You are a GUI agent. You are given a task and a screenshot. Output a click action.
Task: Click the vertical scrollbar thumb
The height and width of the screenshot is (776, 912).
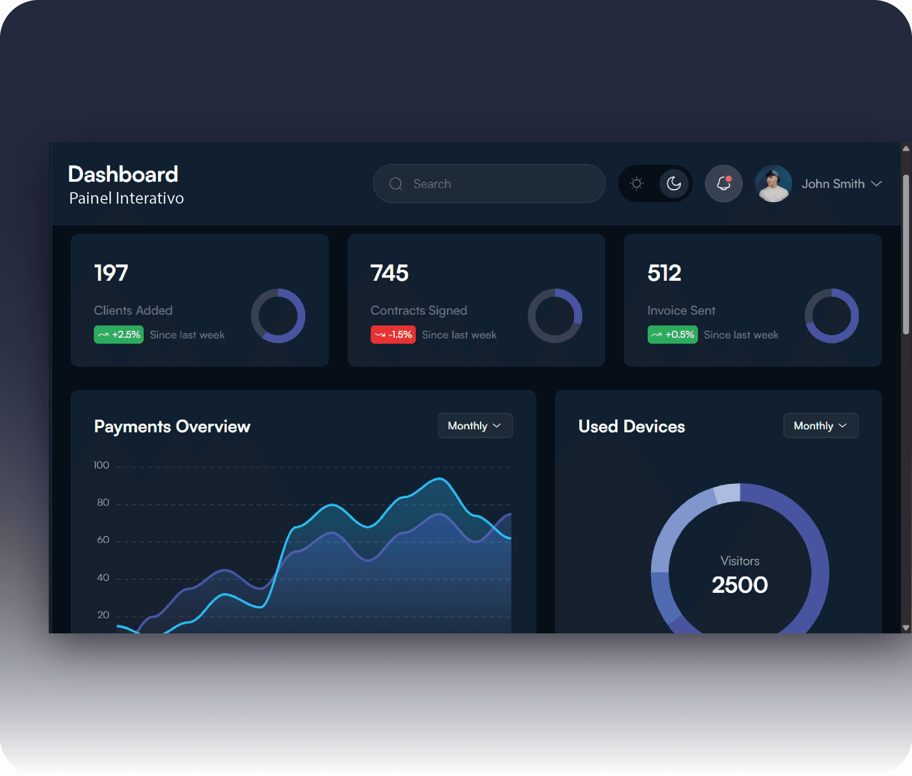coord(905,255)
